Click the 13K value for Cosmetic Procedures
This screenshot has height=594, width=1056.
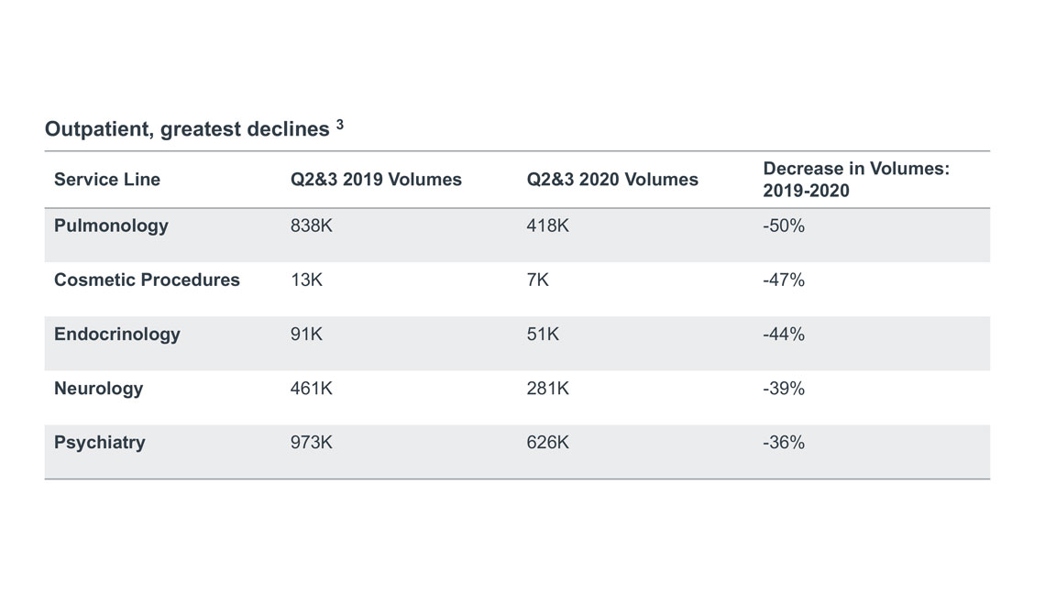point(306,280)
